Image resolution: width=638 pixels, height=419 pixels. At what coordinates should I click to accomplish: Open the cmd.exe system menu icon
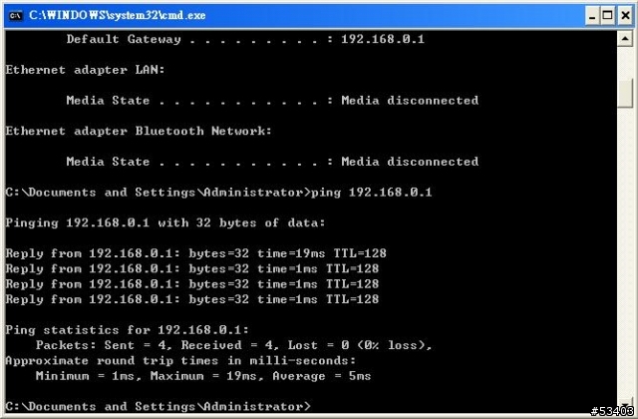tap(16, 16)
